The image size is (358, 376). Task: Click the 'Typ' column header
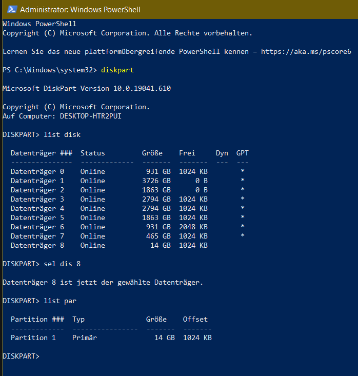click(78, 320)
